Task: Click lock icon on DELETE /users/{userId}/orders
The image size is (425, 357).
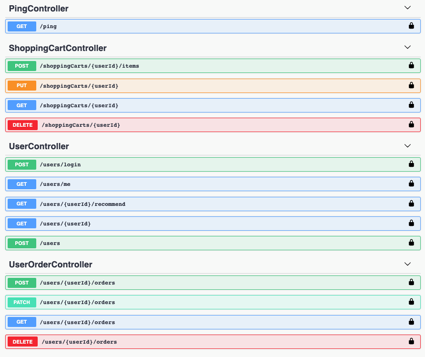Action: (x=411, y=341)
